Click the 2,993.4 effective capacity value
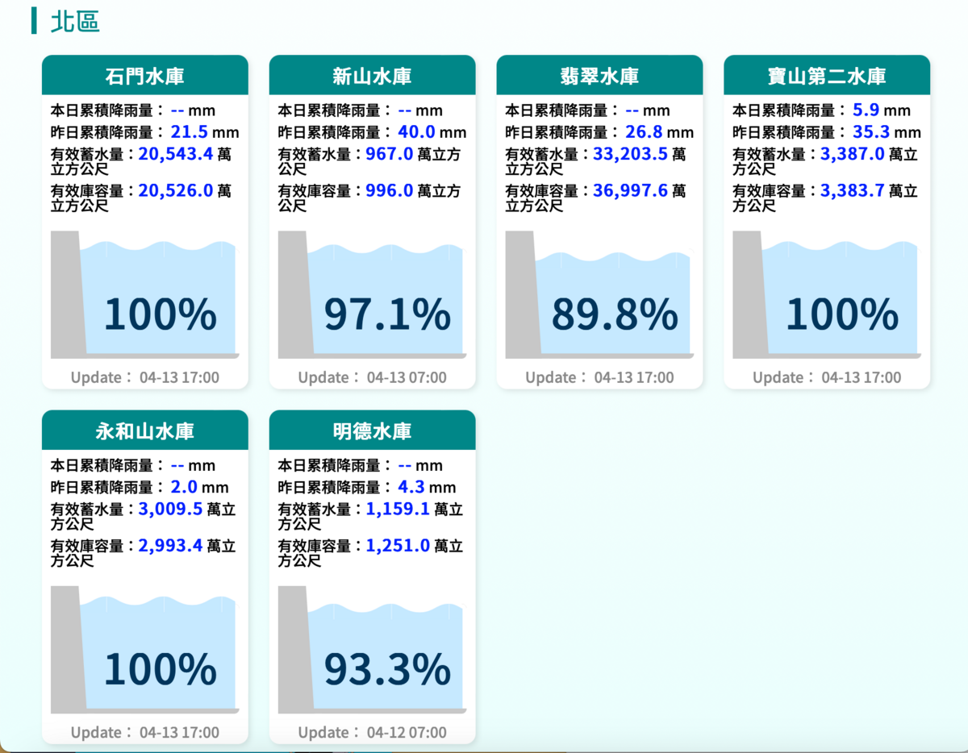The image size is (968, 753). (x=171, y=546)
